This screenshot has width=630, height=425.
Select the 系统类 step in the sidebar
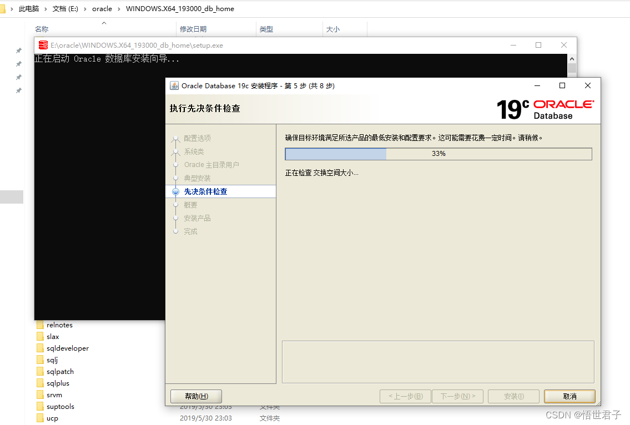tap(194, 151)
